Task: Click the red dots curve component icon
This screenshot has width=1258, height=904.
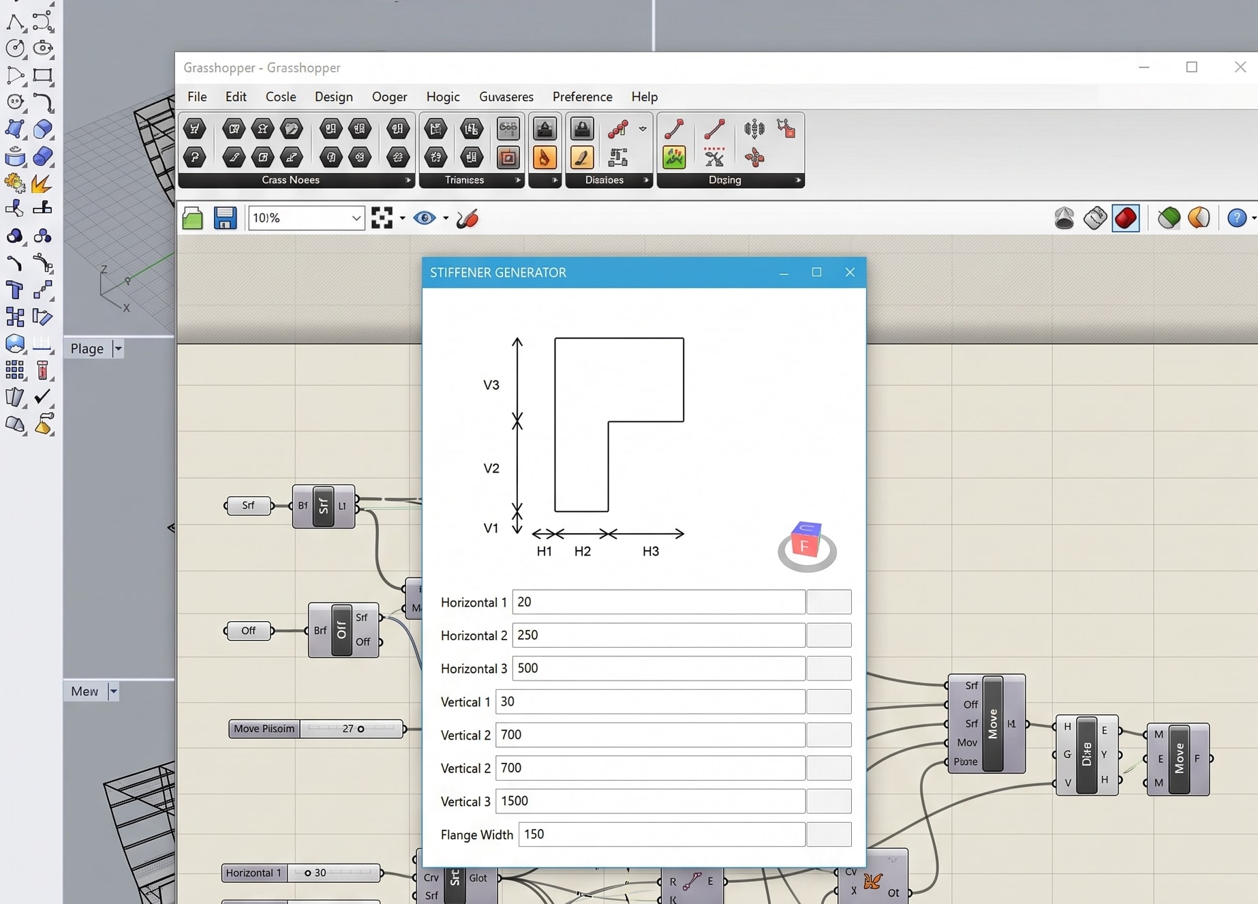Action: pos(618,128)
